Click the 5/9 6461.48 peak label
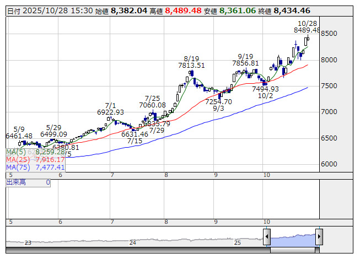This screenshot has width=360, height=259. [x=19, y=133]
